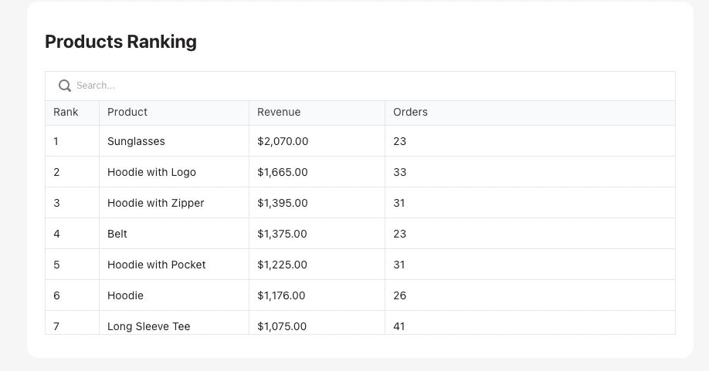Select the Long Sleeve Tee product
The width and height of the screenshot is (709, 371).
148,325
